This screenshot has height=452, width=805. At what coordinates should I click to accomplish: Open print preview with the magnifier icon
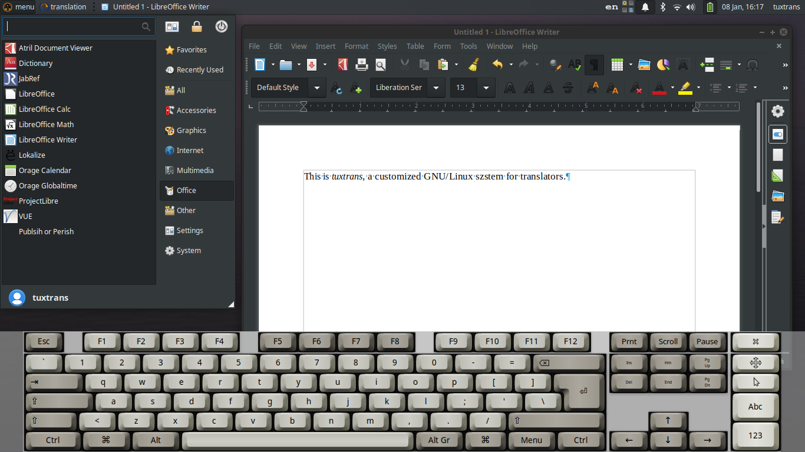click(x=381, y=64)
